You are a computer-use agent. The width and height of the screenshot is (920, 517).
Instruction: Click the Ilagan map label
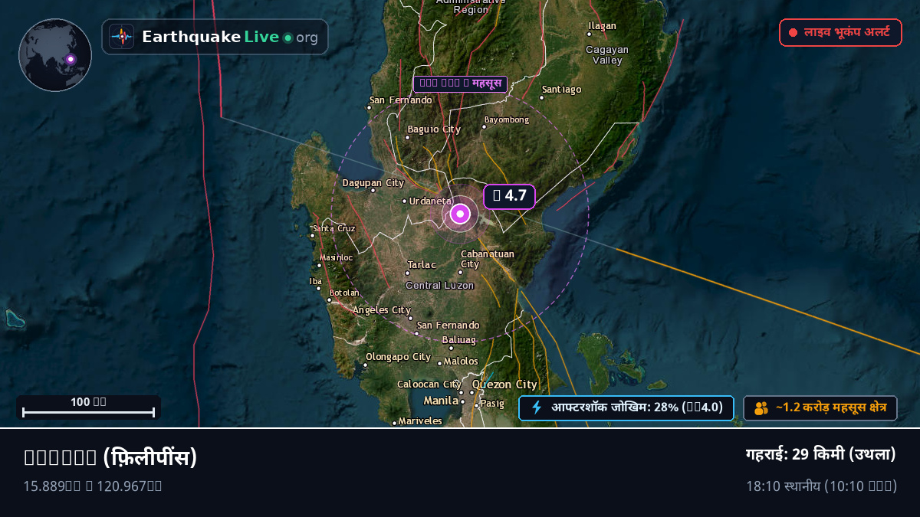pyautogui.click(x=602, y=26)
